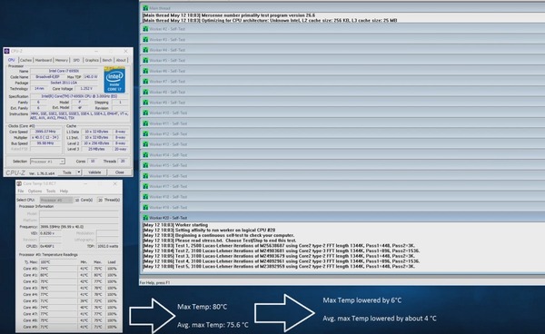The image size is (545, 334).
Task: Click the Worker #20 Self-Test window icon
Action: (x=145, y=218)
